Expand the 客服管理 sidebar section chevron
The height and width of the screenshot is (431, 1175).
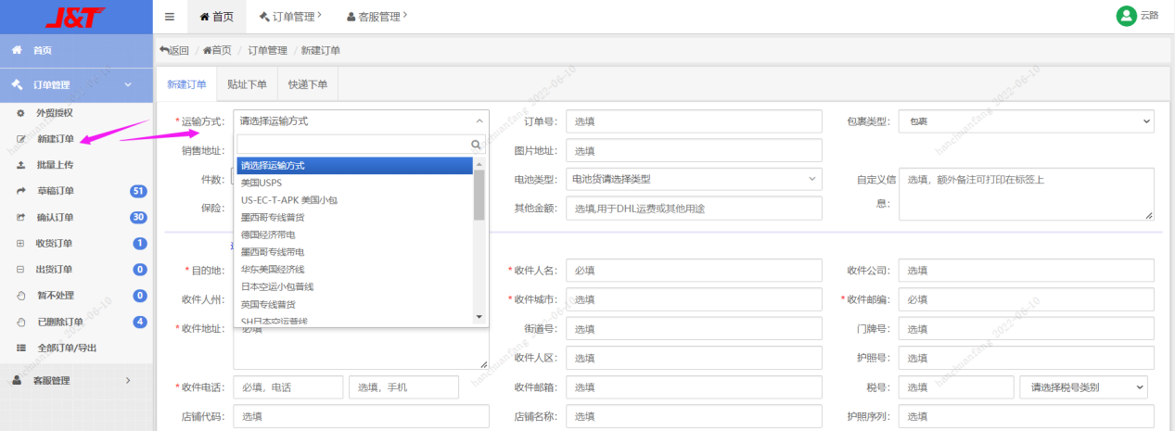[x=128, y=380]
